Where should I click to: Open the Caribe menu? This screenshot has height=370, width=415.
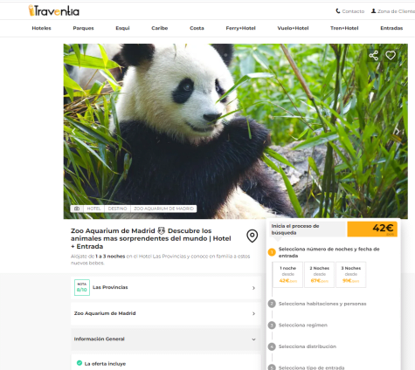[x=160, y=28]
